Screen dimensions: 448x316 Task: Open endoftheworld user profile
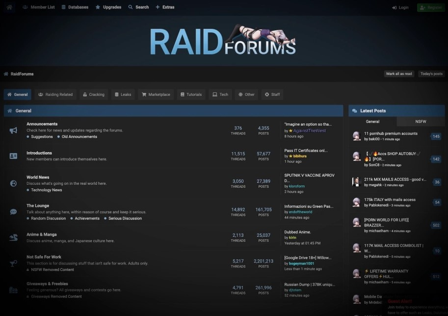[x=301, y=212]
